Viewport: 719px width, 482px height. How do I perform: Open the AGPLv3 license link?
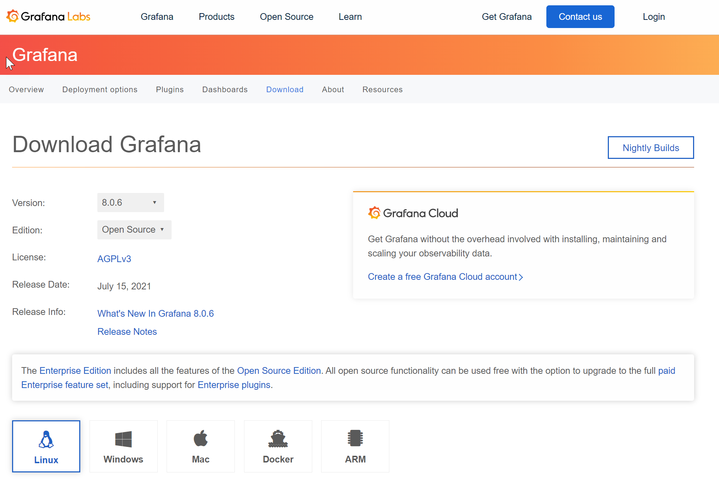pos(114,259)
